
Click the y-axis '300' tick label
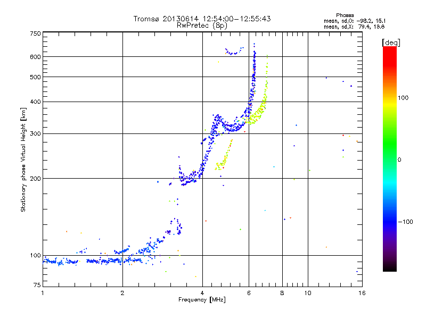(35, 134)
